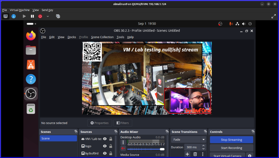Click the Stop Streaming button
Image resolution: width=279 pixels, height=158 pixels.
pyautogui.click(x=231, y=140)
